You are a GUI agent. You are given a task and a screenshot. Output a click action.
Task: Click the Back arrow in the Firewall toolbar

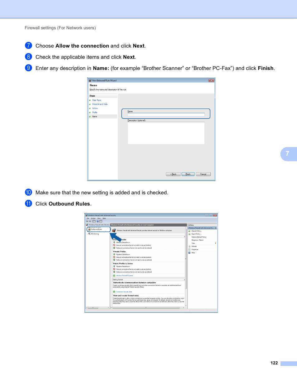click(87, 221)
